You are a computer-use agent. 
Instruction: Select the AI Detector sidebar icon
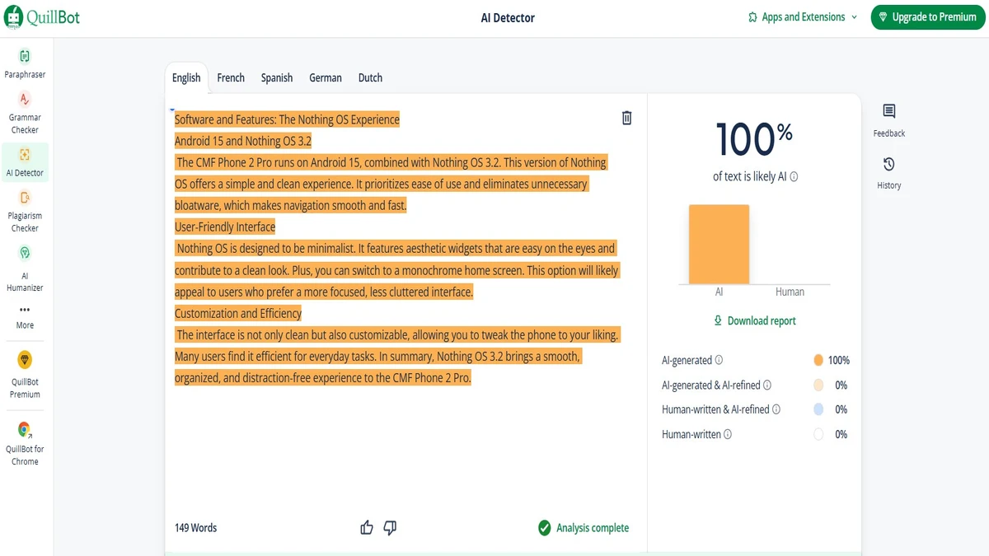coord(25,154)
